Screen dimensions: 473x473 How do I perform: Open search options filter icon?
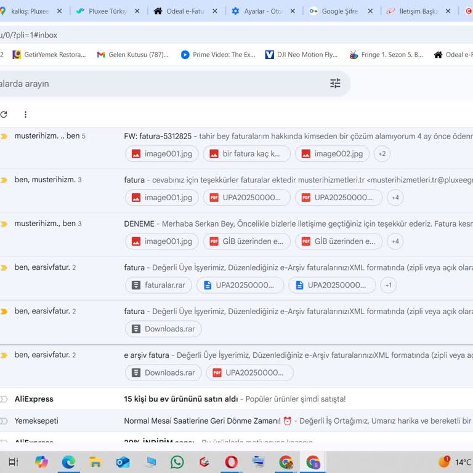click(x=335, y=83)
